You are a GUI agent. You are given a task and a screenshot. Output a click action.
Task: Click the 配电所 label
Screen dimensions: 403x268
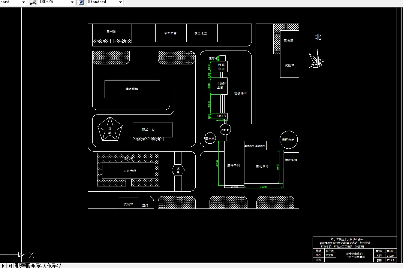point(288,40)
